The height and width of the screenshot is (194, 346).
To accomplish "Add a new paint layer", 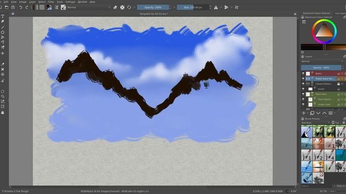I will click(x=304, y=113).
